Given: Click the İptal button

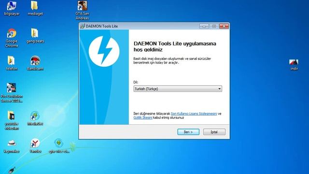Looking at the screenshot, I should tap(214, 132).
